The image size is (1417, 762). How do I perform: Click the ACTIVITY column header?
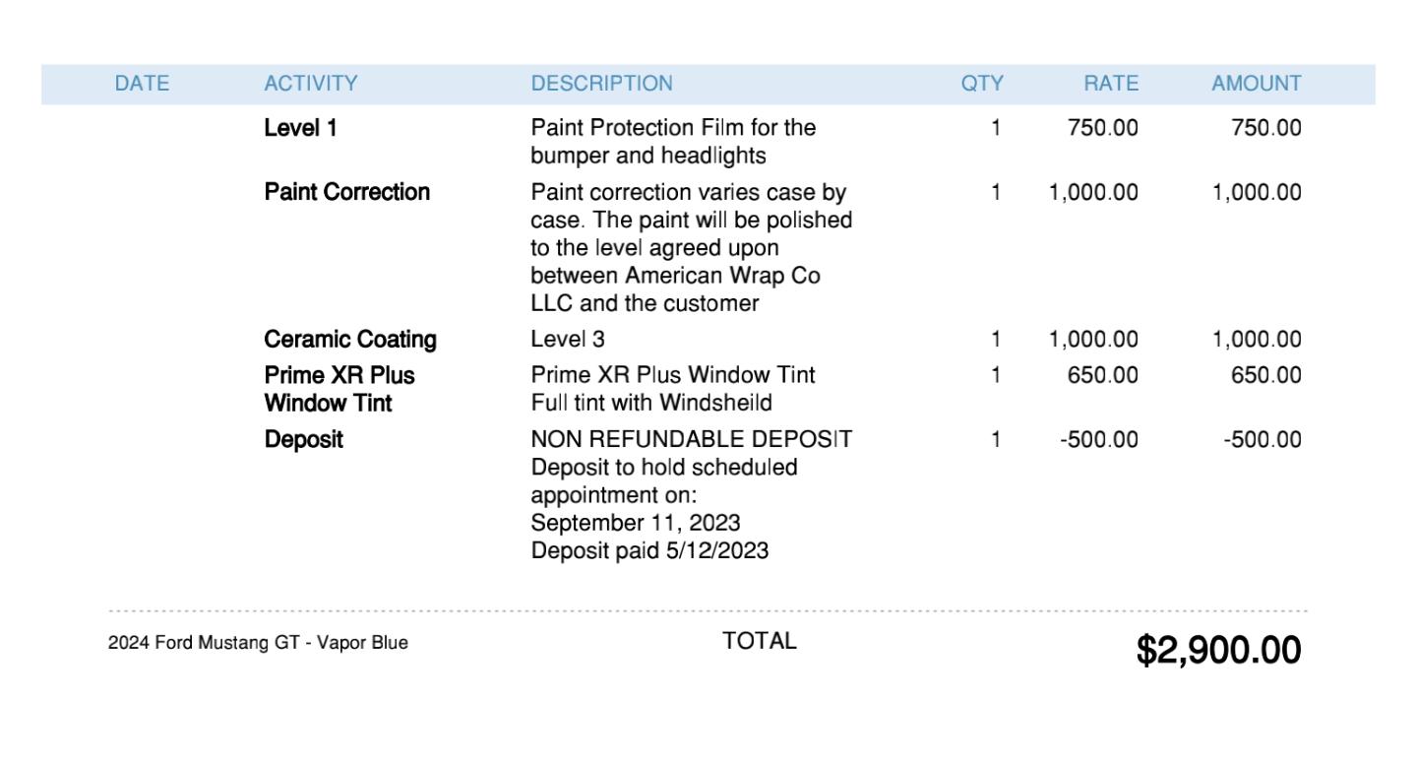pyautogui.click(x=311, y=84)
